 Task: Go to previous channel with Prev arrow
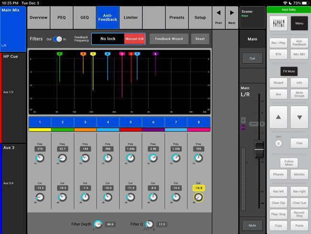click(x=219, y=17)
